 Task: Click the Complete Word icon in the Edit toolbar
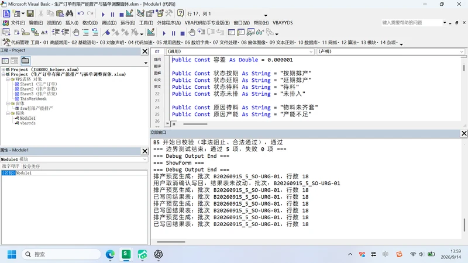pos(44,32)
